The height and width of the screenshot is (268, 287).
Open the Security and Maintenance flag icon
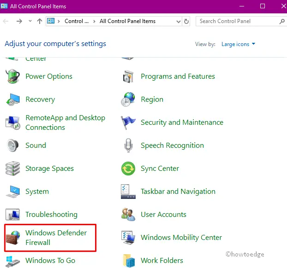tap(128, 122)
